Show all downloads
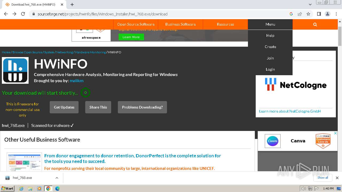This screenshot has width=342, height=192. pyautogui.click(x=323, y=178)
